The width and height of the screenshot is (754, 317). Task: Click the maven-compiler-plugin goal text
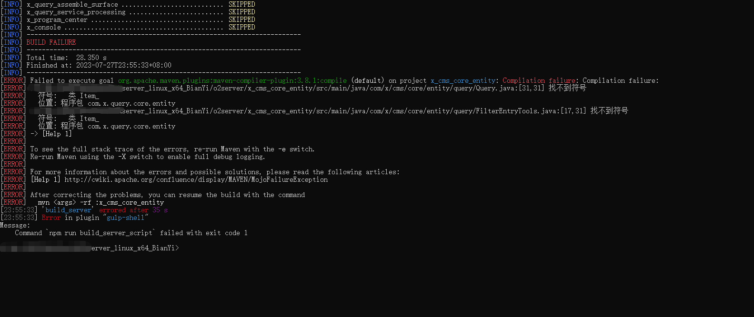(x=232, y=80)
